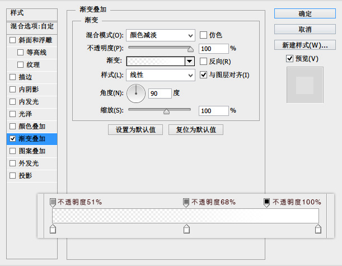Click 设置为默认值 button
The image size is (342, 266).
135,129
